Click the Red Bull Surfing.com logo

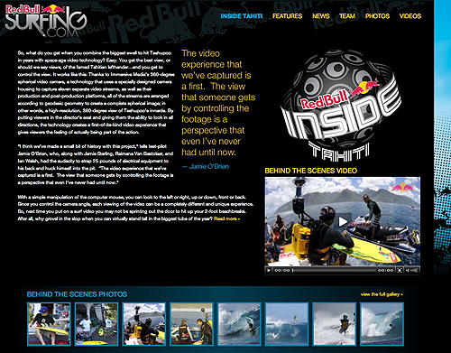click(46, 21)
